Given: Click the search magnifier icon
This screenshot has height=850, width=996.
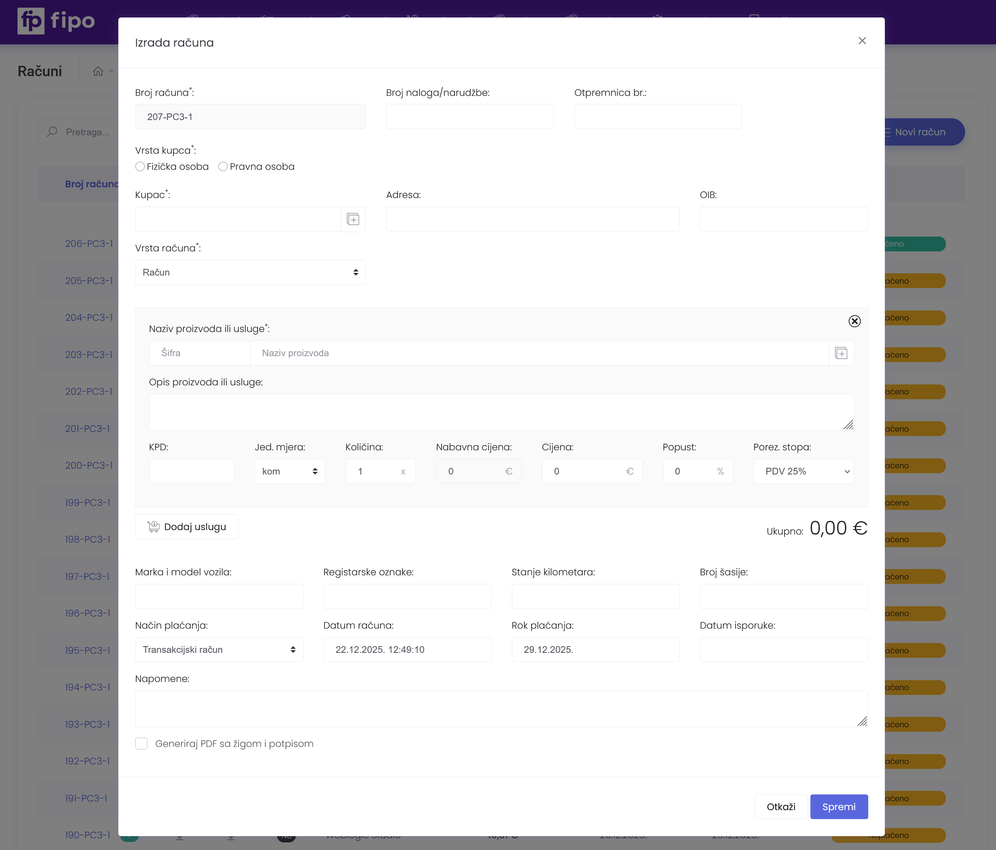Looking at the screenshot, I should pyautogui.click(x=52, y=132).
